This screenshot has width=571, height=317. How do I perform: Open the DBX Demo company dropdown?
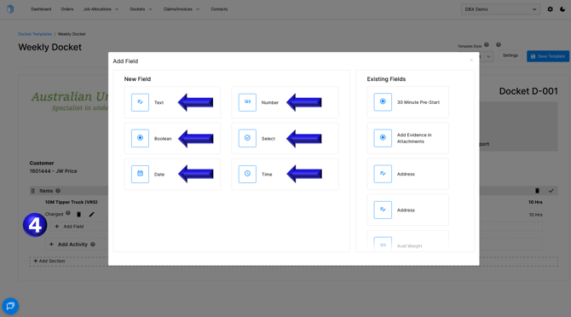click(x=500, y=9)
